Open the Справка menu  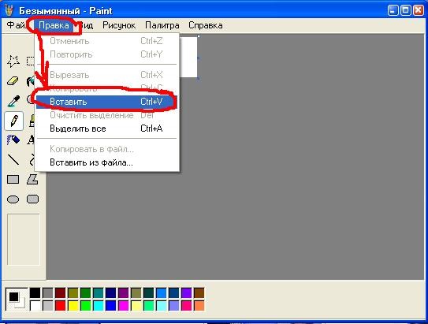tap(205, 25)
